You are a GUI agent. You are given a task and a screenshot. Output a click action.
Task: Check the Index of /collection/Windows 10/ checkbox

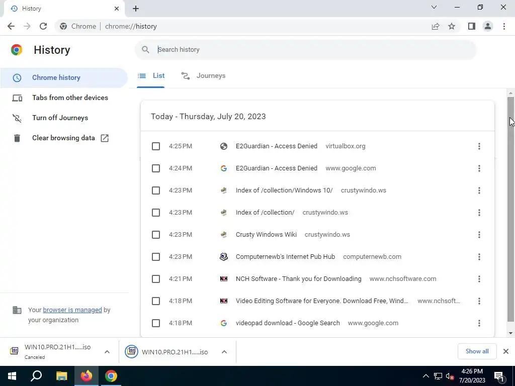tap(156, 190)
